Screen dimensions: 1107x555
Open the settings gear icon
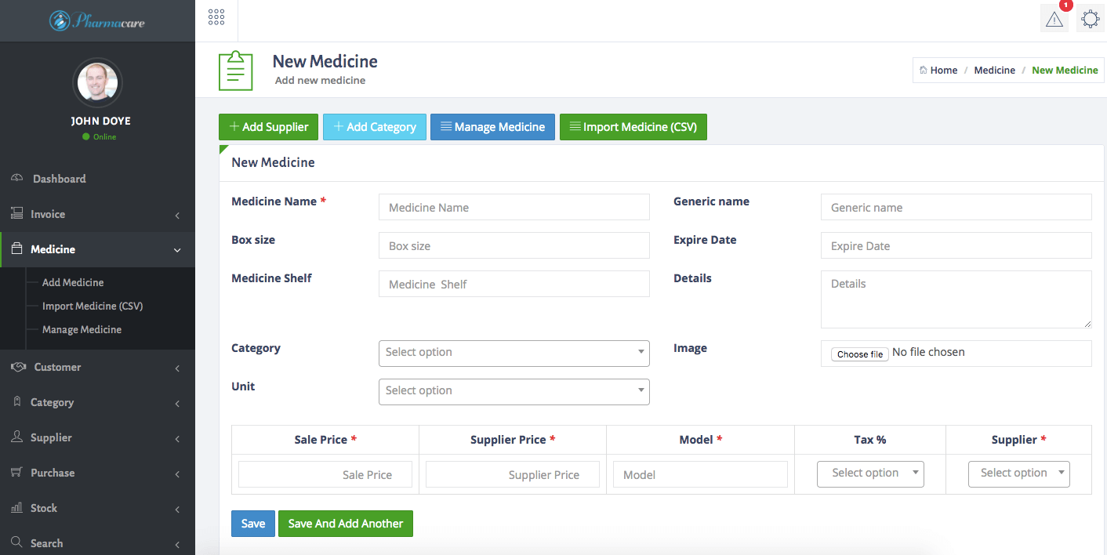pyautogui.click(x=1091, y=18)
